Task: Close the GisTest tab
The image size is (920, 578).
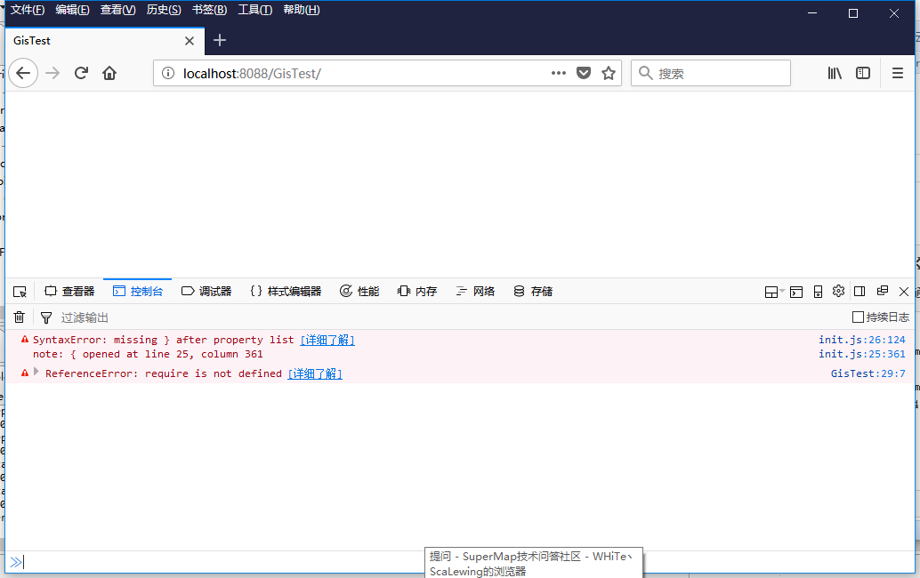Action: (189, 41)
